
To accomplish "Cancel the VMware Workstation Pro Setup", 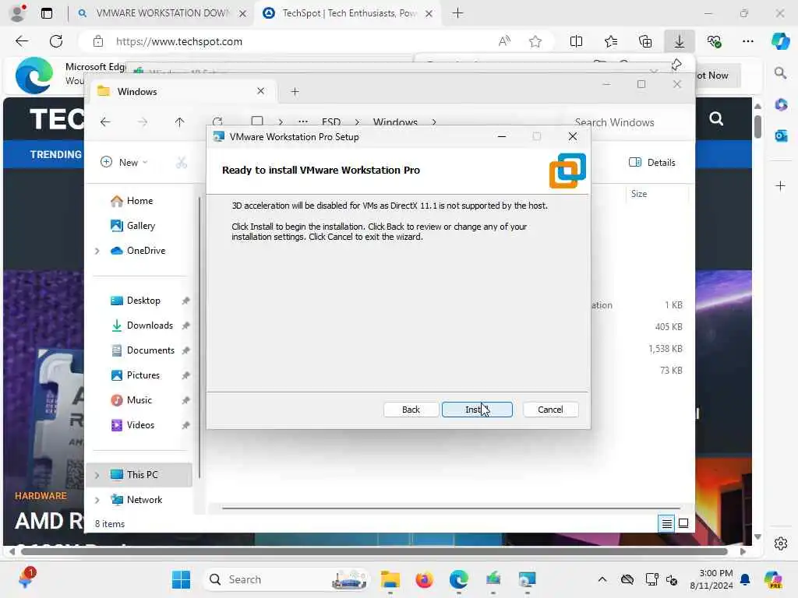I will point(550,410).
